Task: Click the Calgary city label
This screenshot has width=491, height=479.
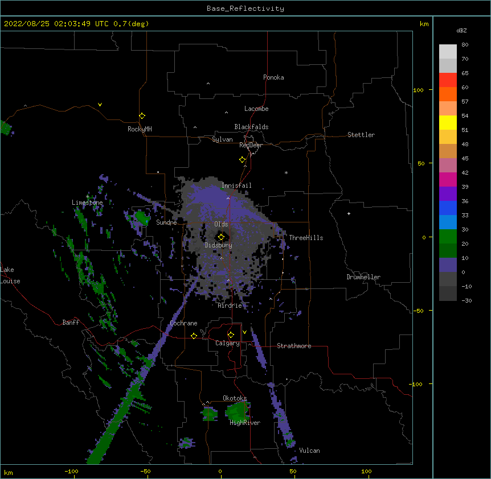Action: (227, 343)
